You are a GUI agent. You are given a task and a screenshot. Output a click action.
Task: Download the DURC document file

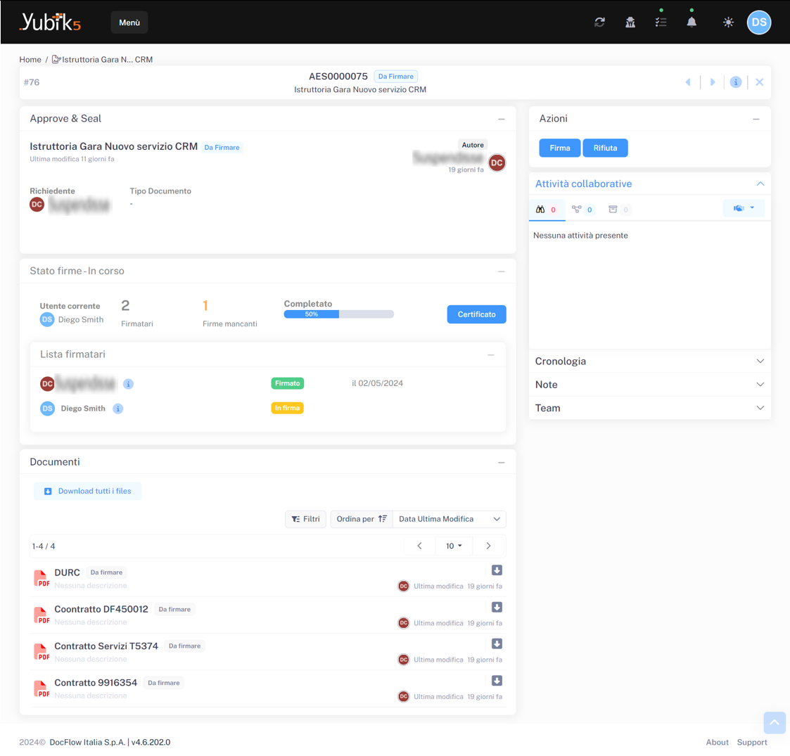(x=497, y=570)
